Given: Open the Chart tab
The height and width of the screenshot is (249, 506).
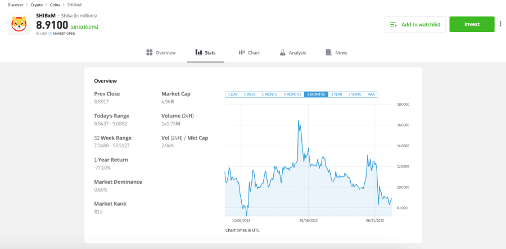Looking at the screenshot, I should point(249,53).
